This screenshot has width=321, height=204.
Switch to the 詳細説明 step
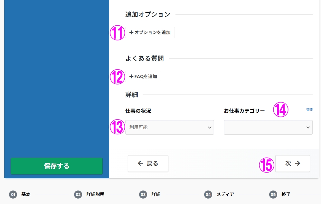[95, 194]
